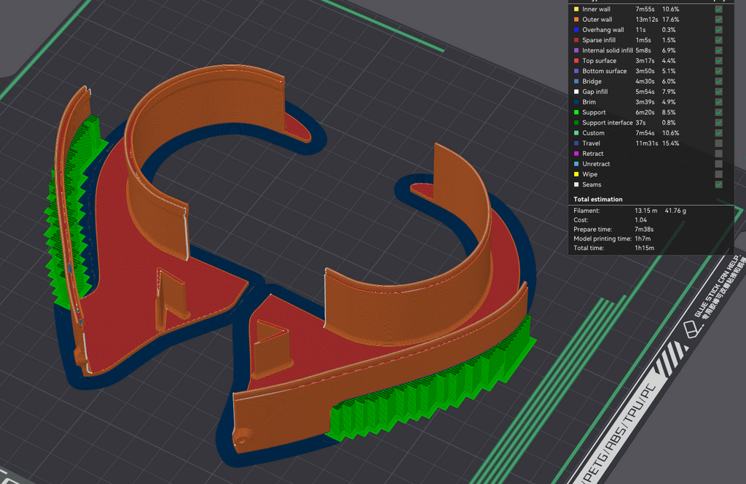Screen dimensions: 746x484
Task: Click the Support interface color swatch
Action: pos(576,122)
